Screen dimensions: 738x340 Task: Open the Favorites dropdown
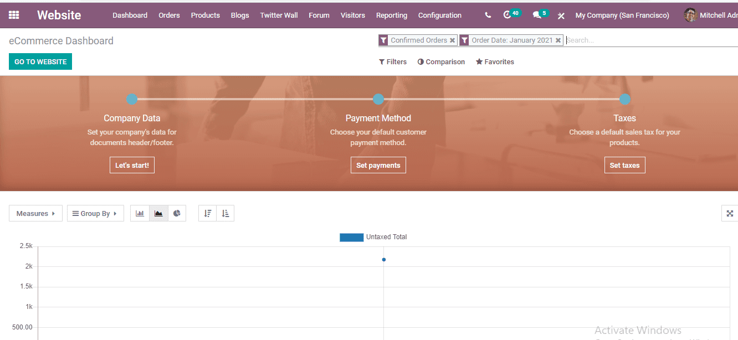495,62
